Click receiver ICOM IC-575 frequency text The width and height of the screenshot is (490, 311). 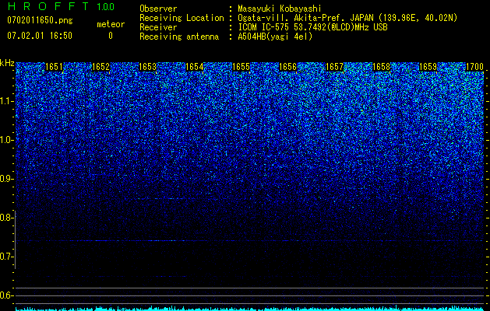pos(312,27)
